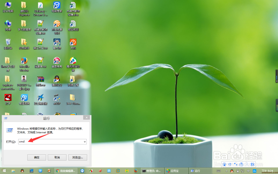Open the 回收站 recycle bin
This screenshot has height=174, width=278.
pos(8,44)
